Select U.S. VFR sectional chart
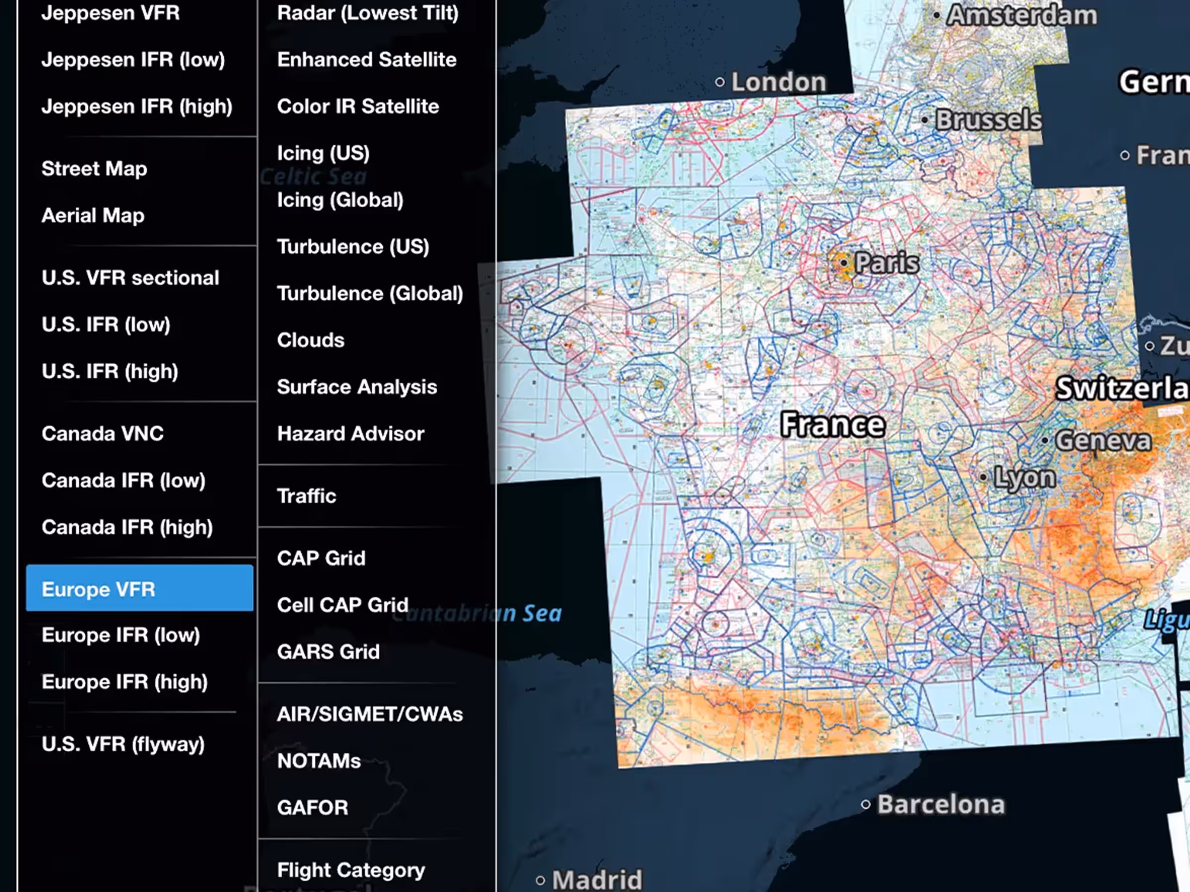Image resolution: width=1190 pixels, height=892 pixels. [130, 278]
